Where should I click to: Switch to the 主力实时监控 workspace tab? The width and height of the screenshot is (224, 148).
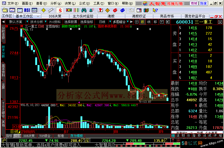pos(83,16)
